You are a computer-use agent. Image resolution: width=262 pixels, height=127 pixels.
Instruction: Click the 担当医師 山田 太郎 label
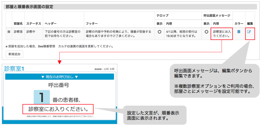click(104, 69)
